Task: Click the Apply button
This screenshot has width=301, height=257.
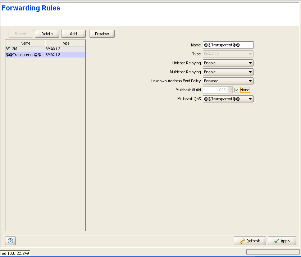Action: [x=282, y=241]
